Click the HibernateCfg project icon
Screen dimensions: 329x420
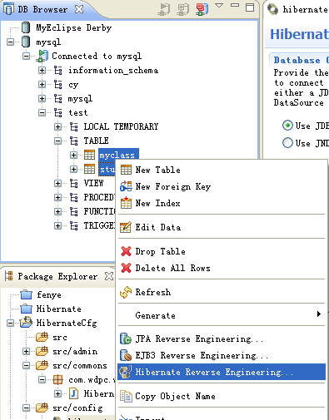pyautogui.click(x=26, y=323)
